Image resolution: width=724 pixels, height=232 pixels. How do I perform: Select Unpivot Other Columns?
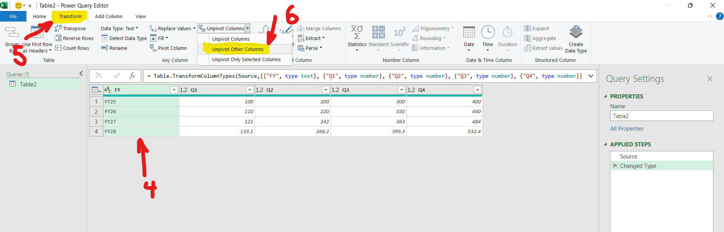(x=245, y=49)
